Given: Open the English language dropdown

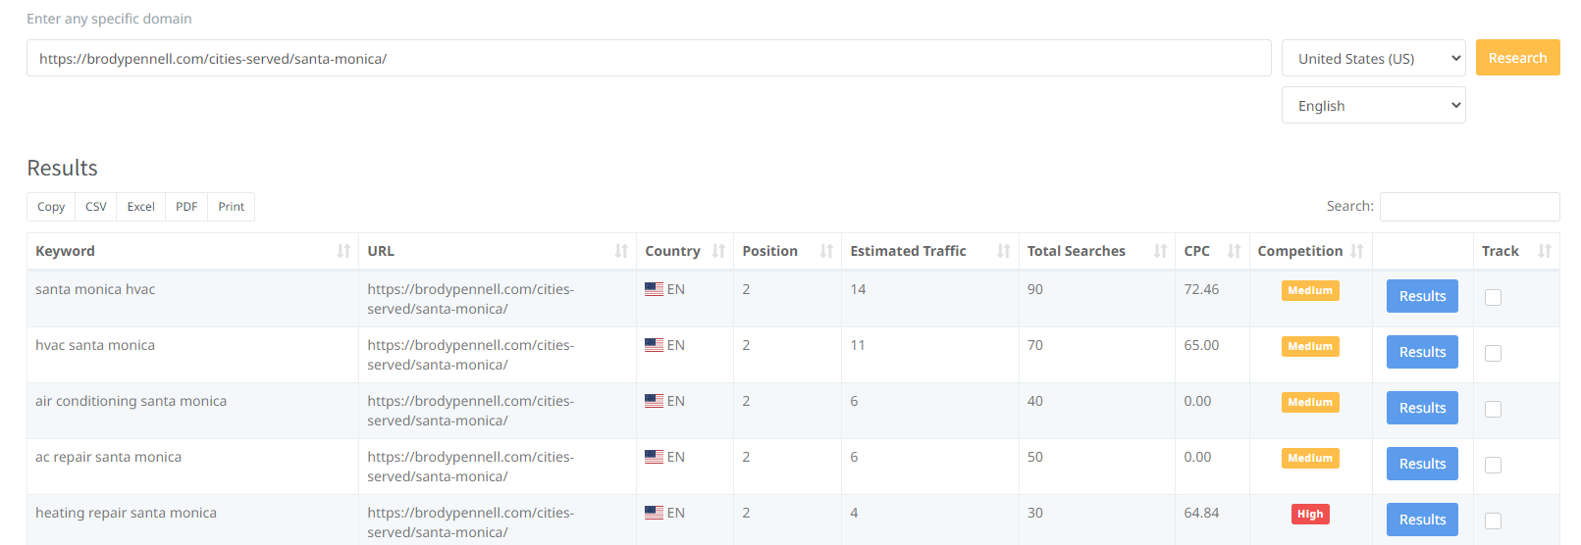Looking at the screenshot, I should click(1373, 105).
